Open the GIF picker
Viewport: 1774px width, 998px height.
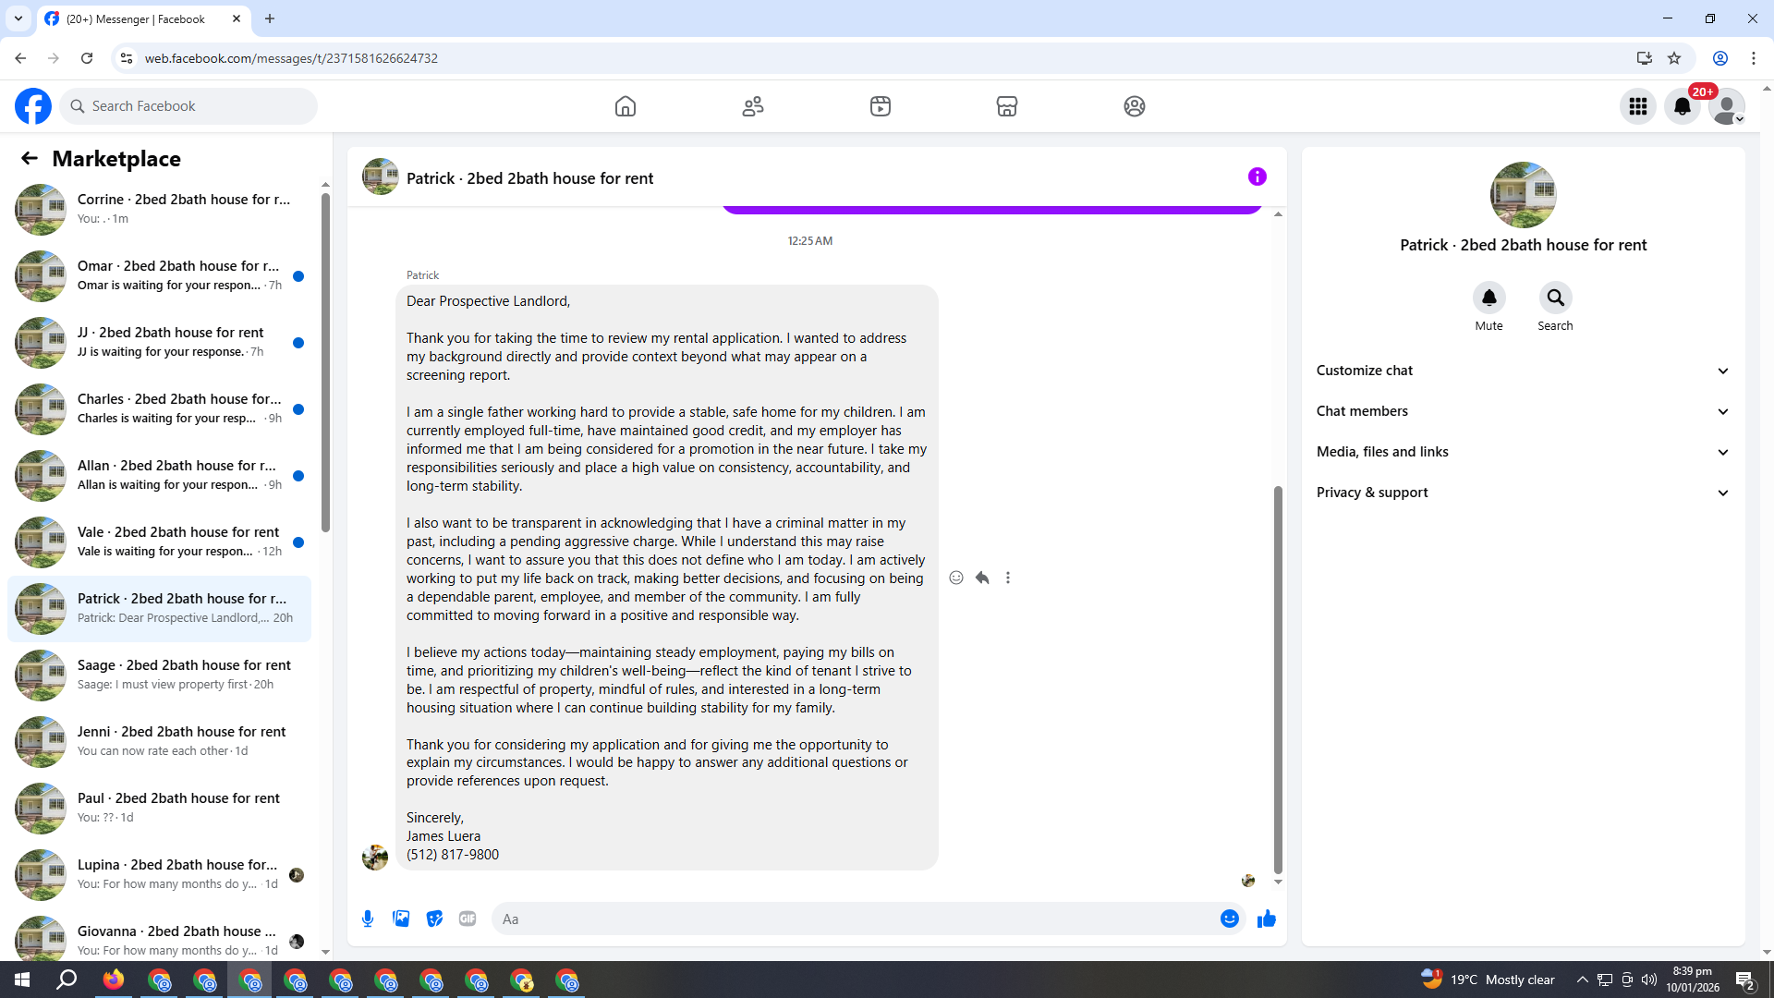[468, 919]
